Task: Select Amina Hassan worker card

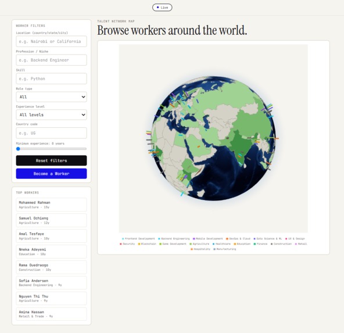Action: click(x=51, y=314)
